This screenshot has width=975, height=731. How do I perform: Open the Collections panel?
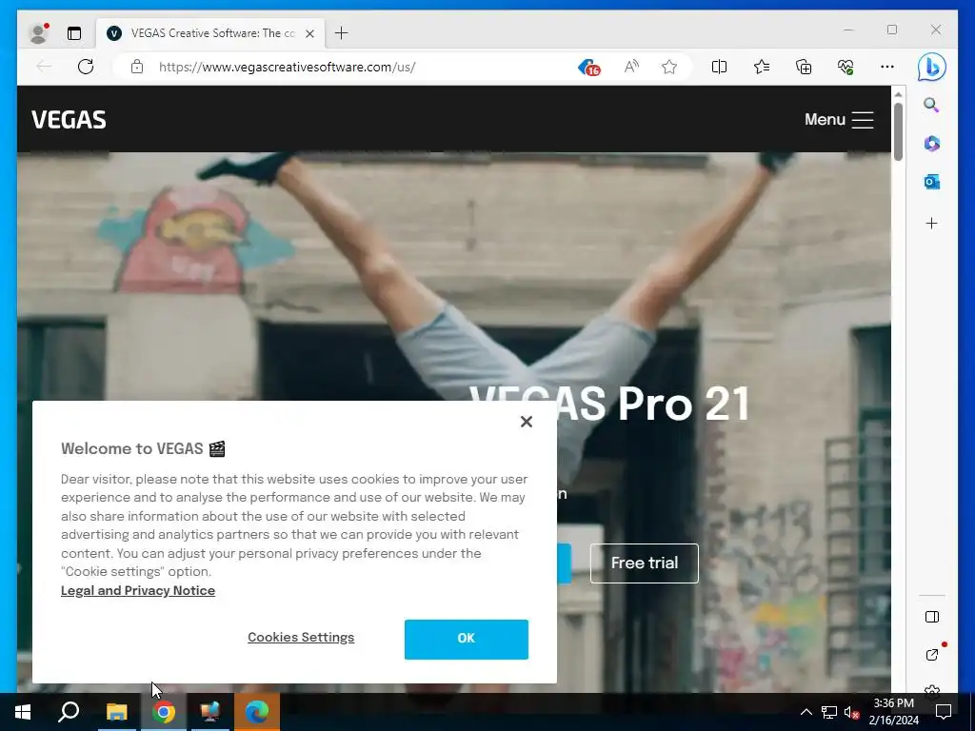tap(804, 68)
